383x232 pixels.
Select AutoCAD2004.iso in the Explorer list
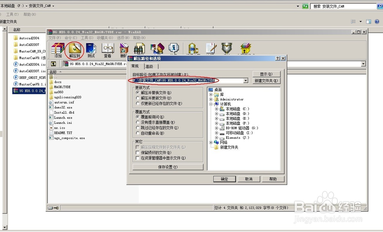29,64
